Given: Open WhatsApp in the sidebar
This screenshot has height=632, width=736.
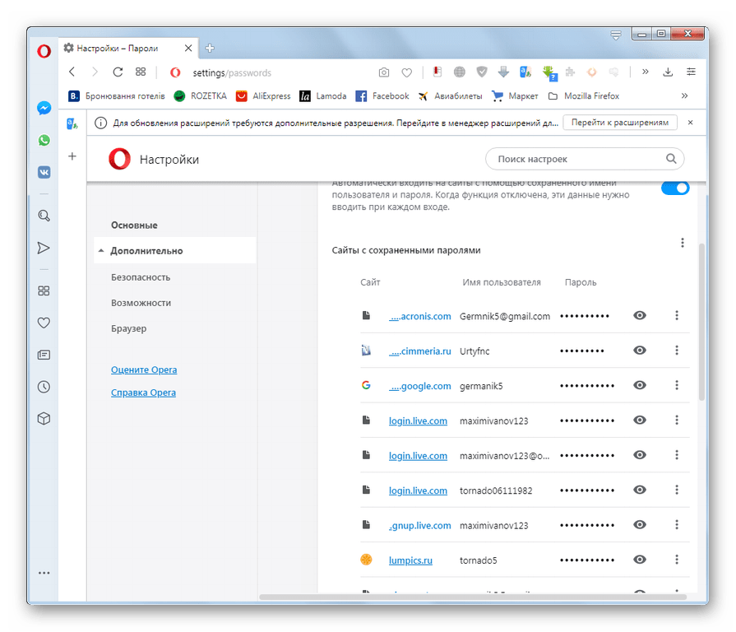Looking at the screenshot, I should [44, 141].
